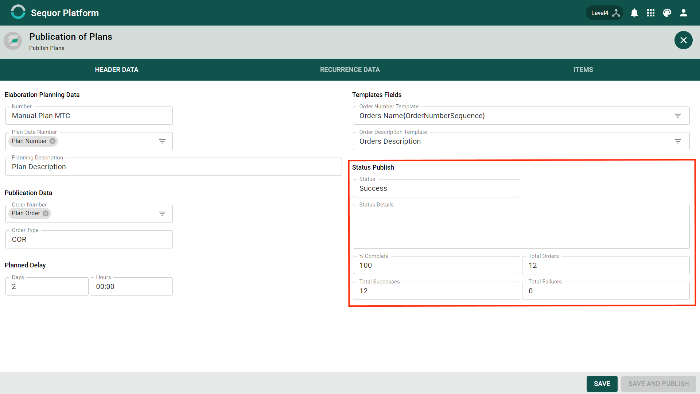
Task: Click the Order Number Template field
Action: coord(521,116)
